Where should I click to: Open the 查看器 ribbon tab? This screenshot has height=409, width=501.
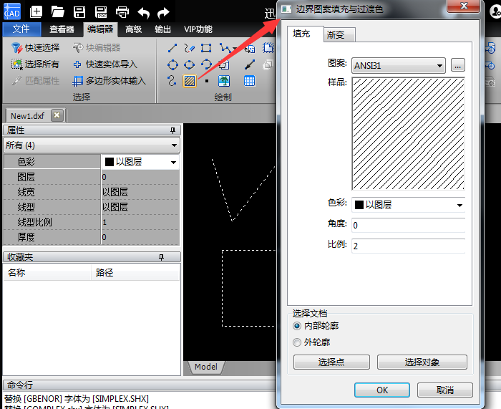click(62, 29)
